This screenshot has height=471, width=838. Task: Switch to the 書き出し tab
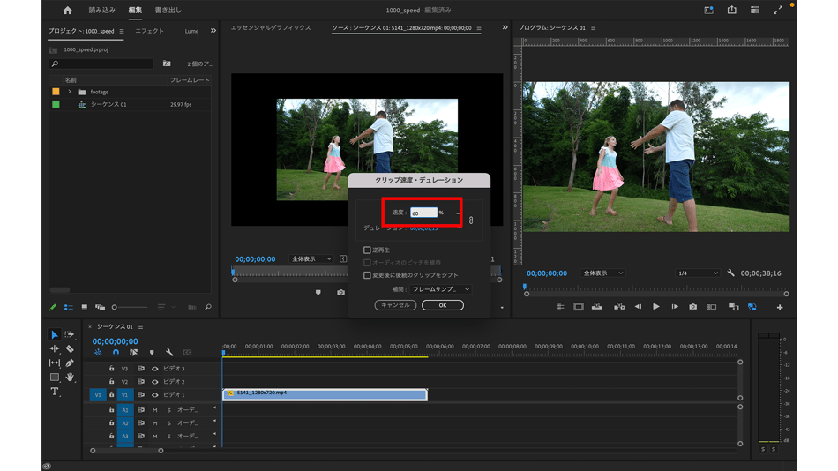click(168, 11)
